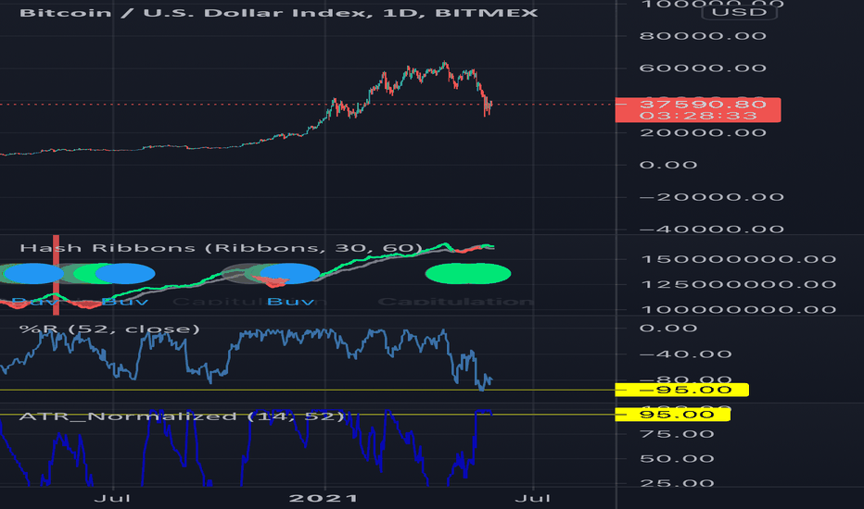Click the large green Hash Ribbons signal oval
This screenshot has height=509, width=864.
click(468, 274)
